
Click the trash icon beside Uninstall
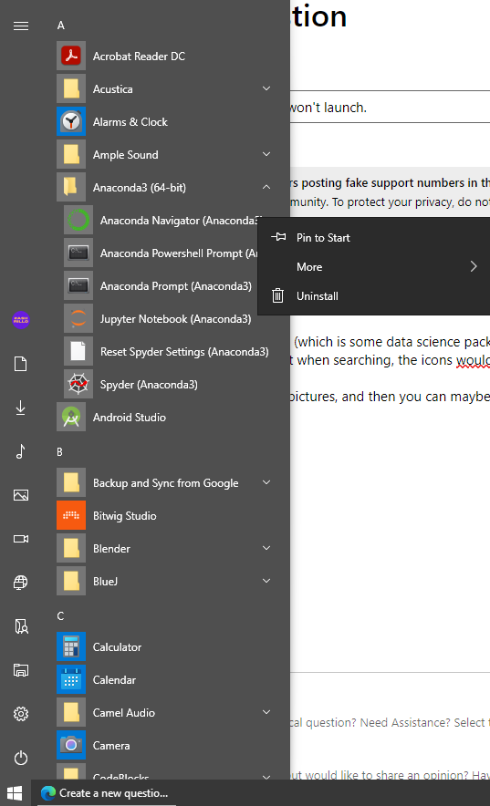click(277, 295)
